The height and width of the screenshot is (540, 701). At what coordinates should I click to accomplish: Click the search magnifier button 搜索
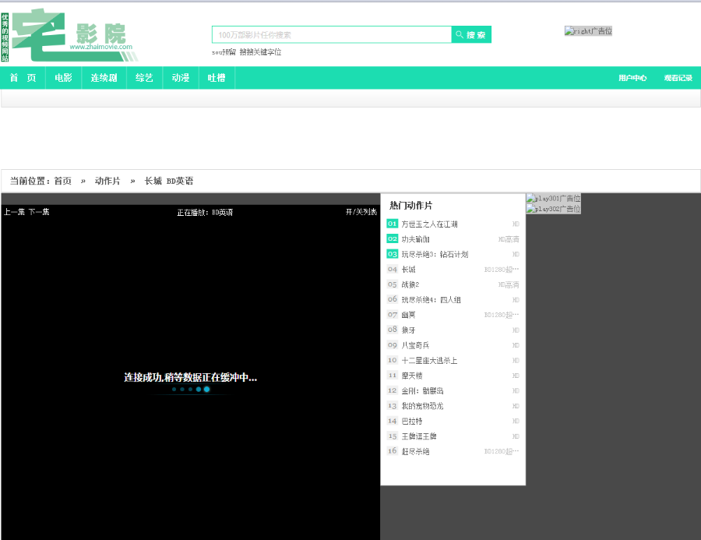click(471, 34)
